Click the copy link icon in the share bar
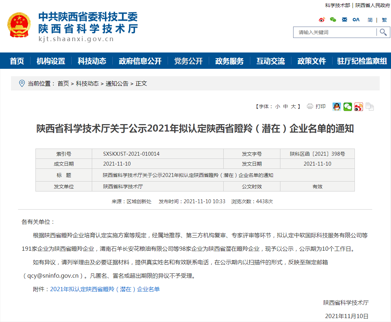391x322 pixels. 370,106
